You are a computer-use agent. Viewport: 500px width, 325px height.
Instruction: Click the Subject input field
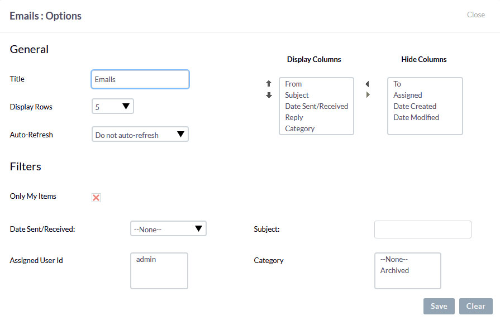[x=422, y=229]
